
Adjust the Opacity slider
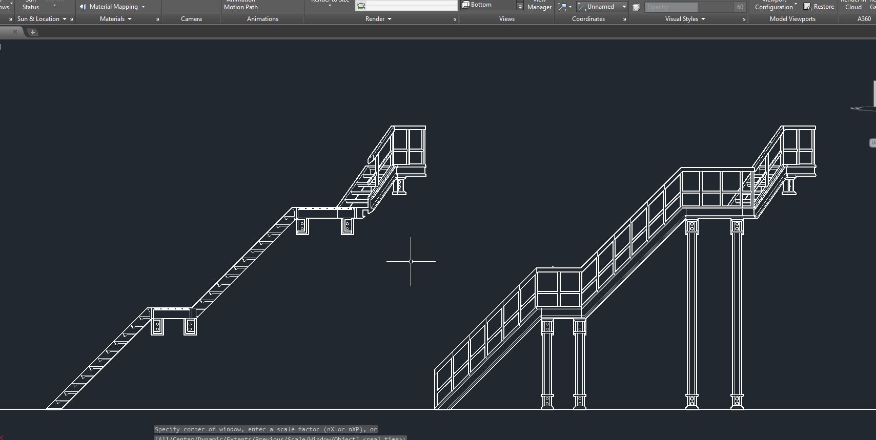[688, 7]
